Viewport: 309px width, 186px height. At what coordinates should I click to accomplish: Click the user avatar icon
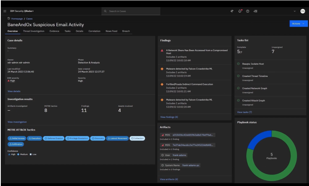(x=303, y=11)
